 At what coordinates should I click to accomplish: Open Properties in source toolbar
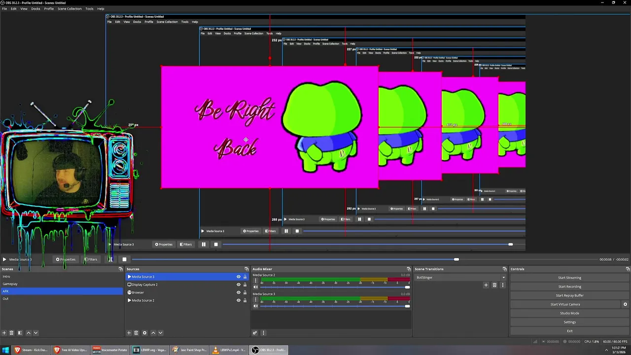coord(66,259)
